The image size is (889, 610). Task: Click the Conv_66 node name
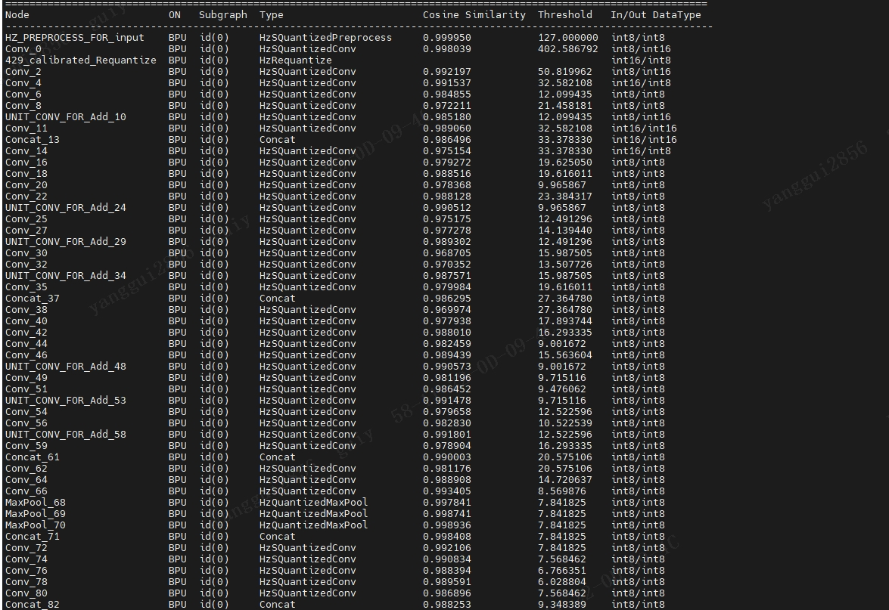pos(26,491)
